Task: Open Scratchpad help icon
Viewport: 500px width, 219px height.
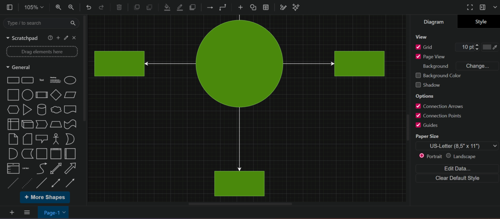Action: pyautogui.click(x=50, y=38)
